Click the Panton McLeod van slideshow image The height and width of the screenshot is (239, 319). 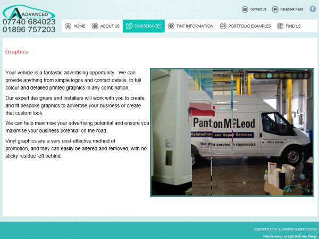232,132
